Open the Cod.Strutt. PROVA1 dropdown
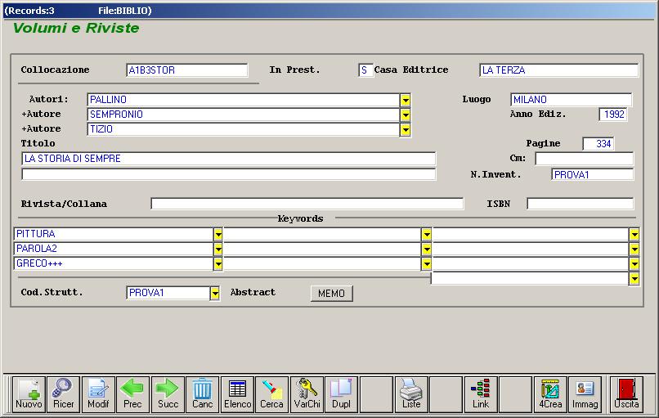The image size is (659, 418). [215, 293]
